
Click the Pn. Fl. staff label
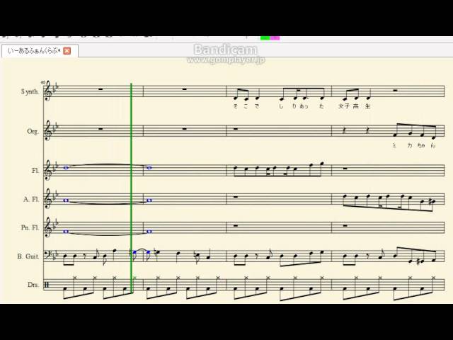(30, 227)
